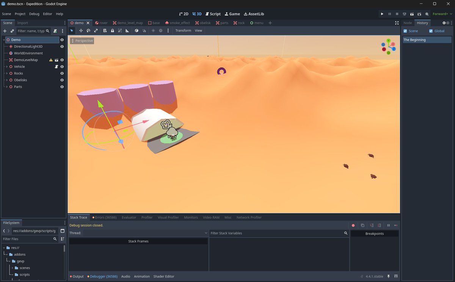Run the current scene clapper icon

pyautogui.click(x=412, y=14)
